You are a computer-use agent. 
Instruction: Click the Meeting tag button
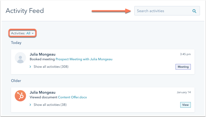(183, 67)
